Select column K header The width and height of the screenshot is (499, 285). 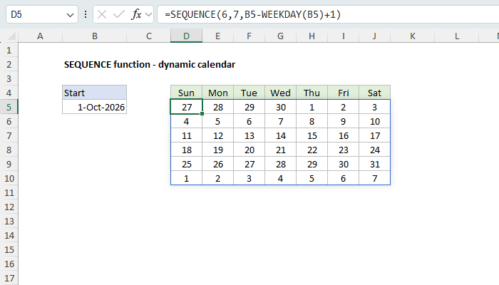click(413, 36)
